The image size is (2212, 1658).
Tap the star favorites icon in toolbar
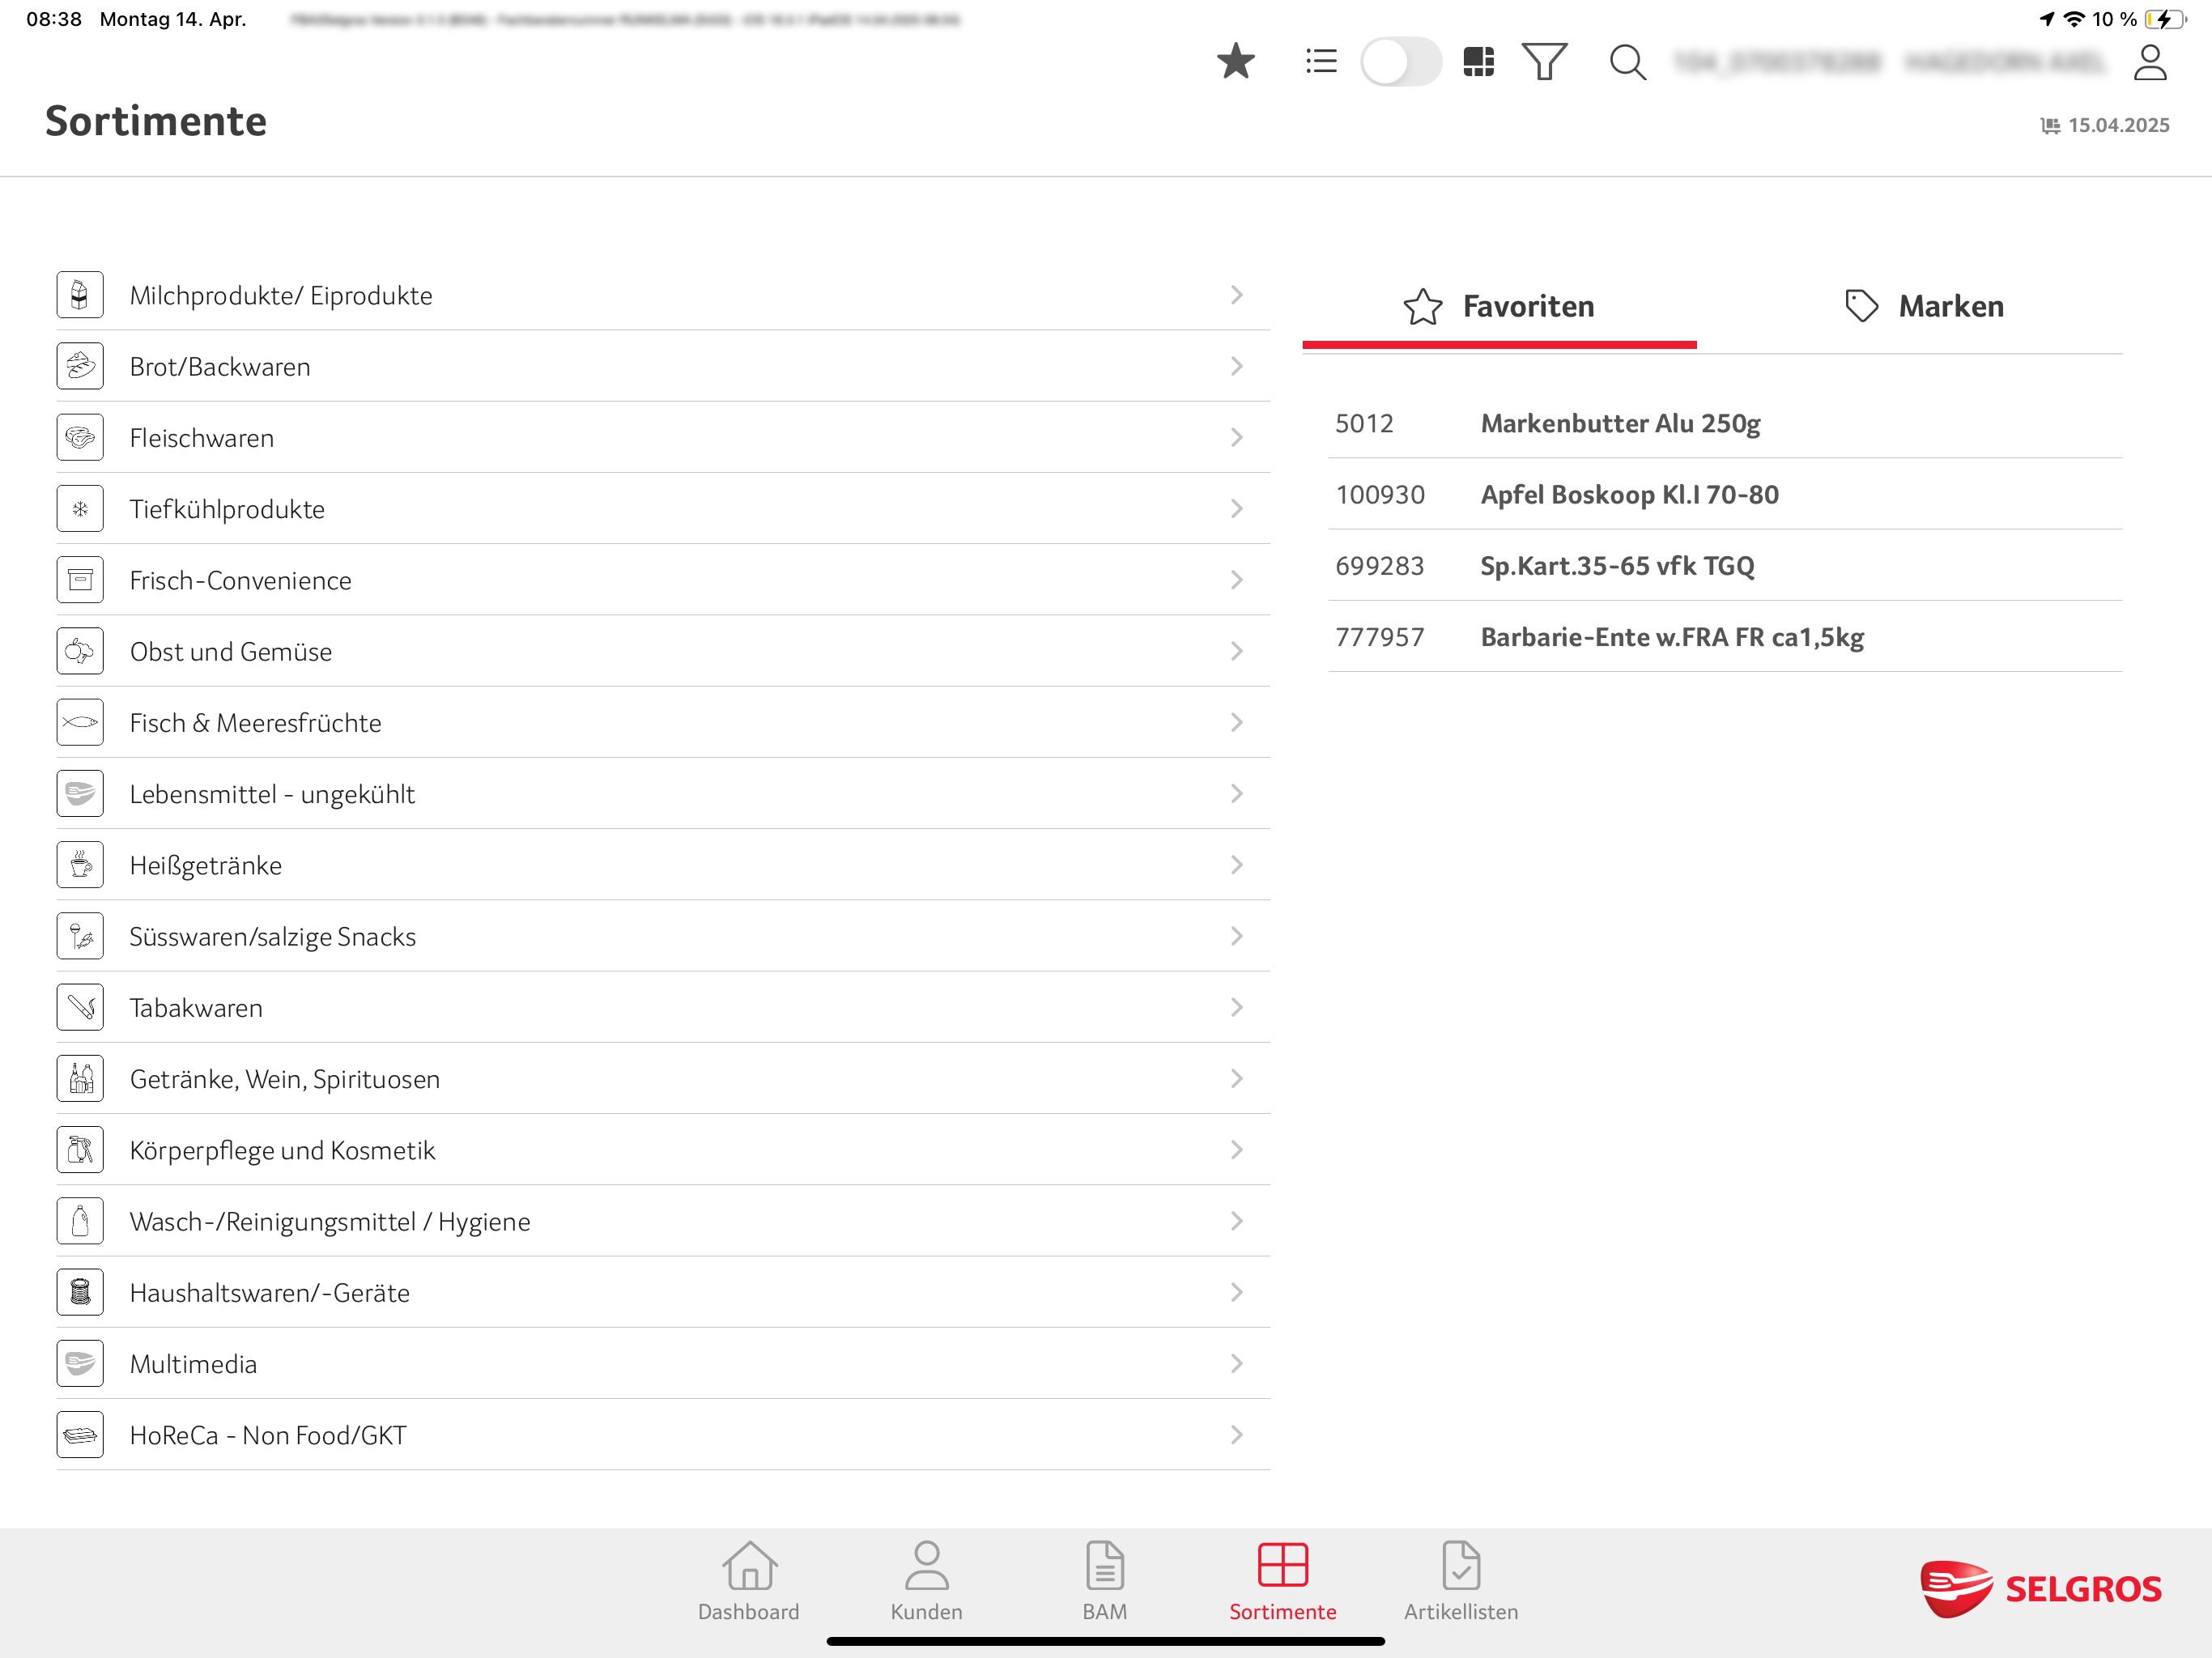1235,62
